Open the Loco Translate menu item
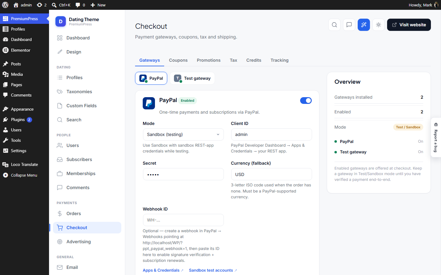 tap(24, 164)
